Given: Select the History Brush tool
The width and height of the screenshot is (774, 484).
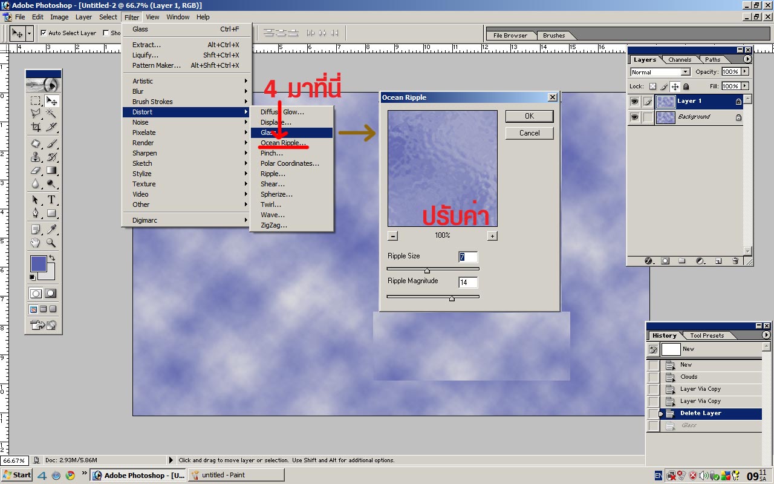Looking at the screenshot, I should click(52, 157).
